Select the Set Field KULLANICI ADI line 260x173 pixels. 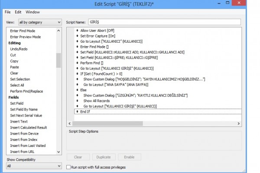click(x=132, y=52)
